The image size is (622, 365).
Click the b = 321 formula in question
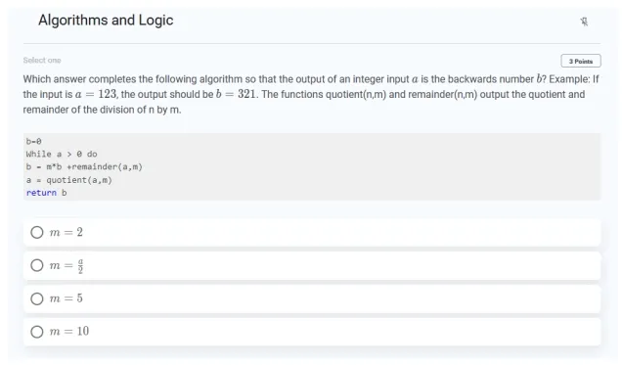(236, 94)
